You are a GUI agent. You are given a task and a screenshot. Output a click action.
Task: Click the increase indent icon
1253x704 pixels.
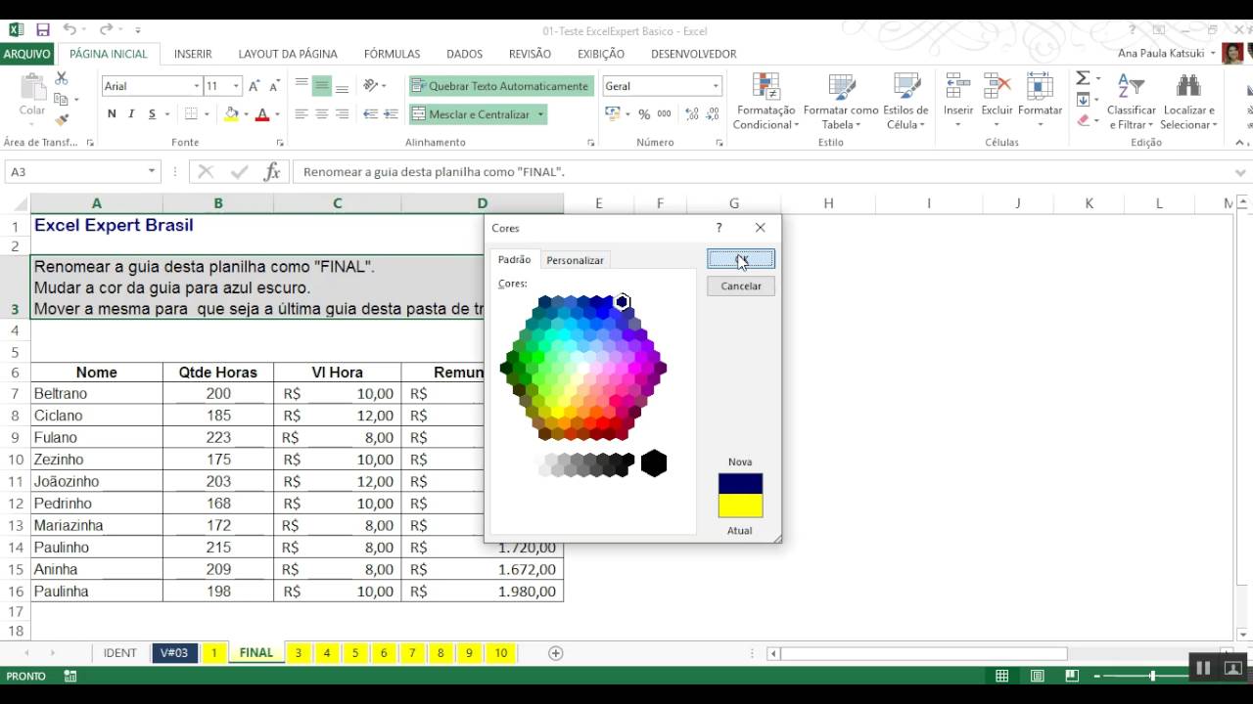[392, 114]
